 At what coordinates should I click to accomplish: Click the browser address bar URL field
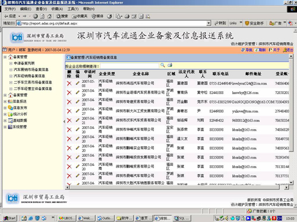(x=112, y=24)
